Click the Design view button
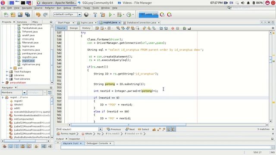 pyautogui.click(x=74, y=28)
